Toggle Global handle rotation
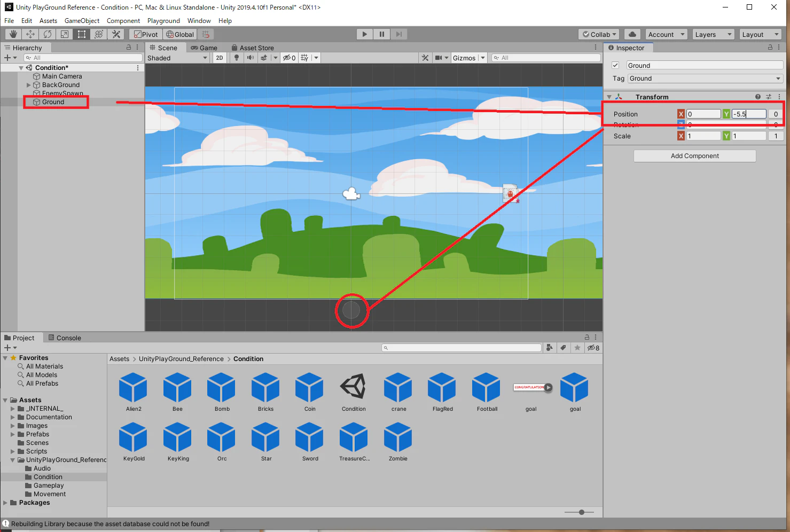790x532 pixels. (x=180, y=34)
